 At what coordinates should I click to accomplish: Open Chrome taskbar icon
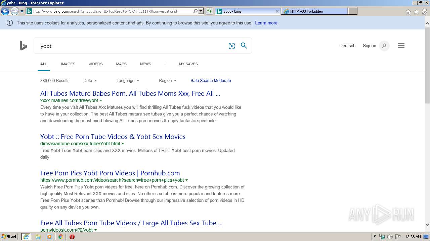[x=60, y=237]
